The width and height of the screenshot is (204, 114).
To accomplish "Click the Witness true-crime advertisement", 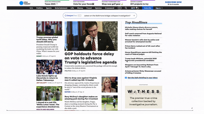I will click(144, 97).
